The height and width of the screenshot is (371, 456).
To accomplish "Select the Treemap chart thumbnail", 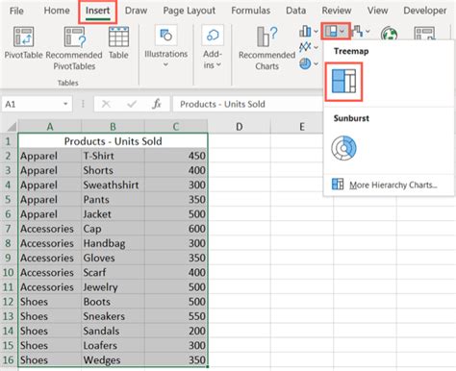I will pyautogui.click(x=343, y=82).
